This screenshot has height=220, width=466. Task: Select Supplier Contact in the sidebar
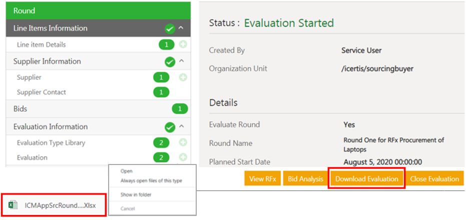pos(41,92)
